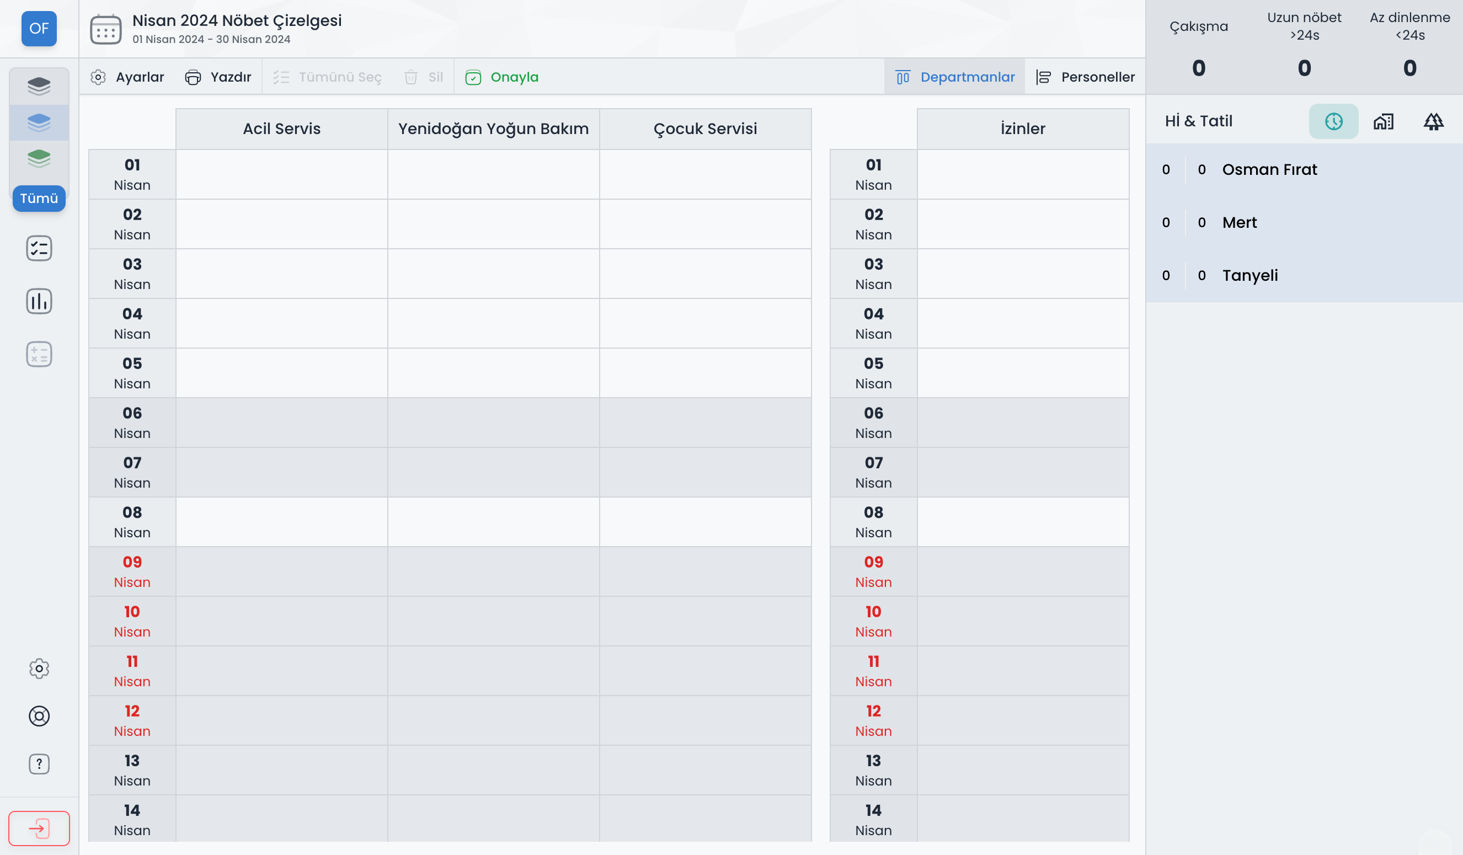Viewport: 1463px width, 855px height.
Task: Select the Tümü filter button
Action: tap(39, 199)
